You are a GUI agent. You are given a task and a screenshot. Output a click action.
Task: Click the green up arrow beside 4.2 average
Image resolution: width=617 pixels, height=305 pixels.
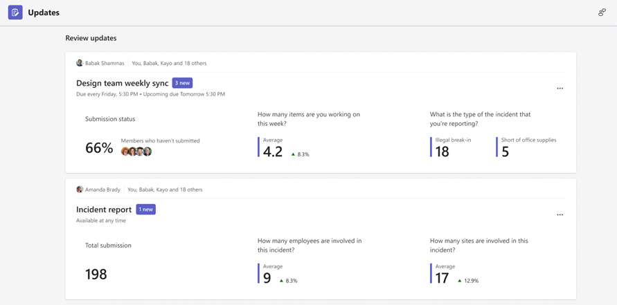pyautogui.click(x=293, y=155)
